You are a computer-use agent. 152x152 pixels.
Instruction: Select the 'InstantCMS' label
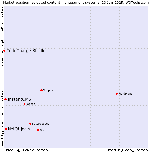(x=20, y=99)
